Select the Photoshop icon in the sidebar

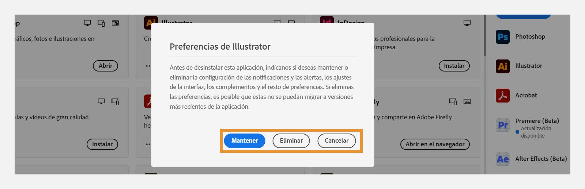[x=503, y=37]
